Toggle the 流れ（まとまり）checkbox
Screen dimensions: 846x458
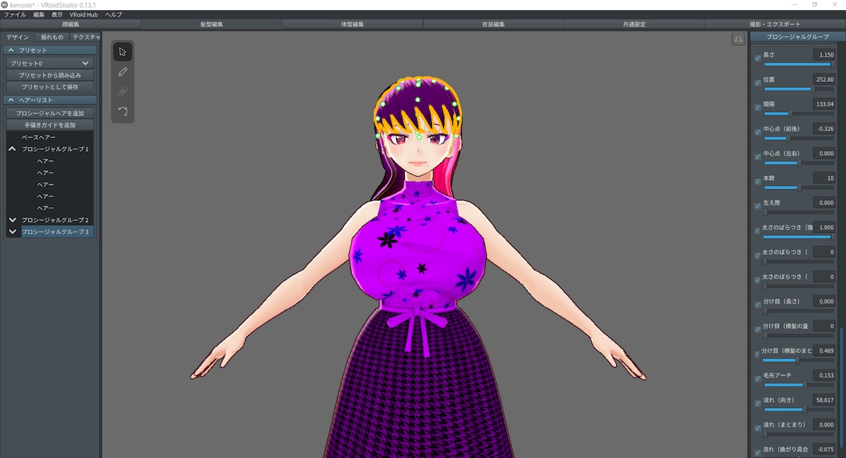click(x=757, y=428)
